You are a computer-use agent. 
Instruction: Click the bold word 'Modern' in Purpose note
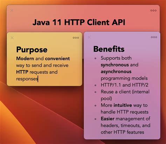pyautogui.click(x=25, y=59)
